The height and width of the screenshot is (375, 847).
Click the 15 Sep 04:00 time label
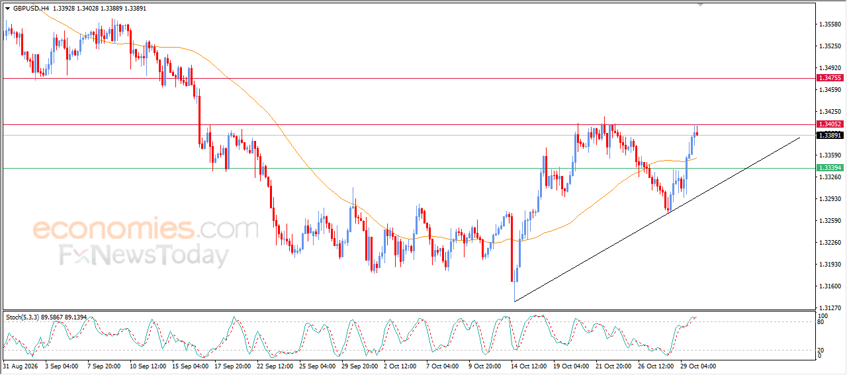pos(189,366)
